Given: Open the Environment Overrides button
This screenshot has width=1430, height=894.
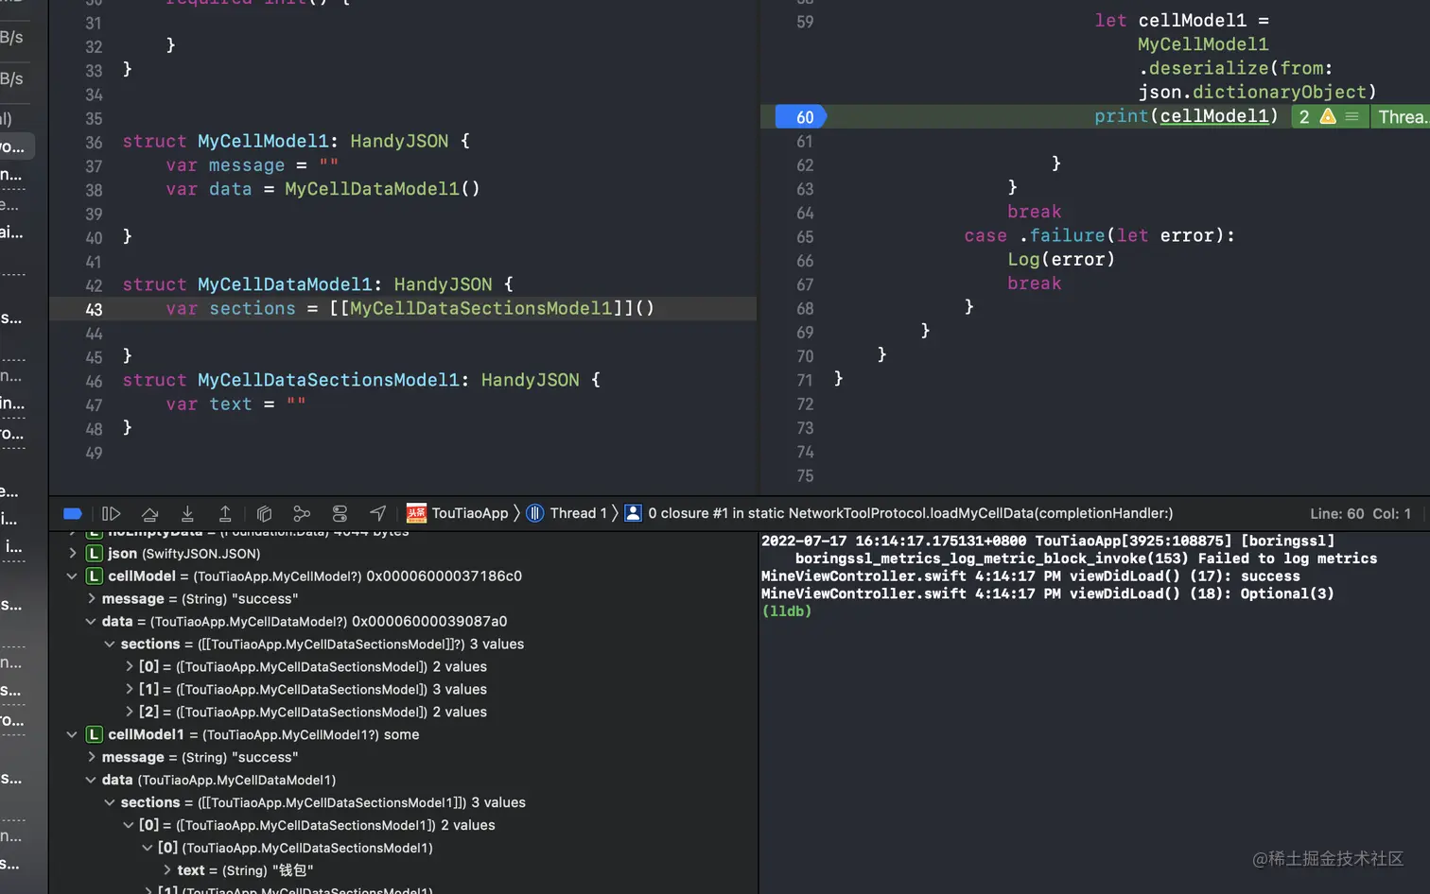Looking at the screenshot, I should click(340, 513).
